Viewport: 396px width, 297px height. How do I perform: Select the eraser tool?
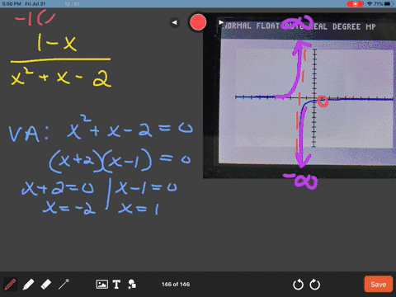[45, 284]
